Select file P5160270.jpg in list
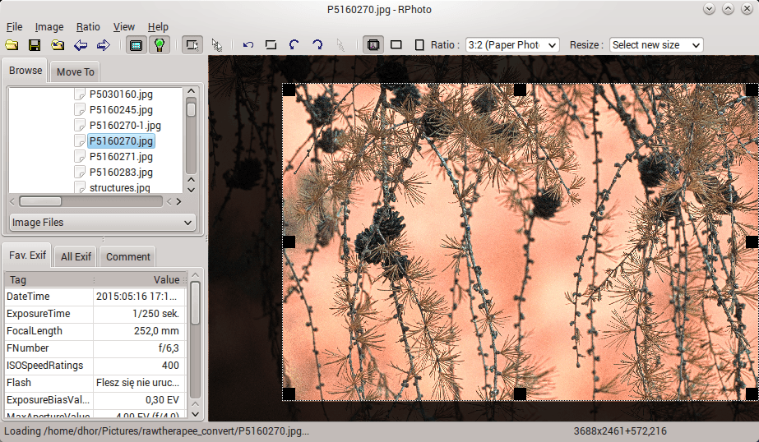 tap(121, 140)
